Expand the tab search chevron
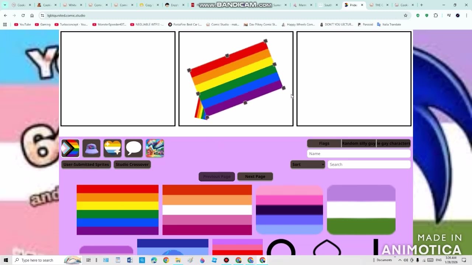472x265 pixels. pos(5,5)
